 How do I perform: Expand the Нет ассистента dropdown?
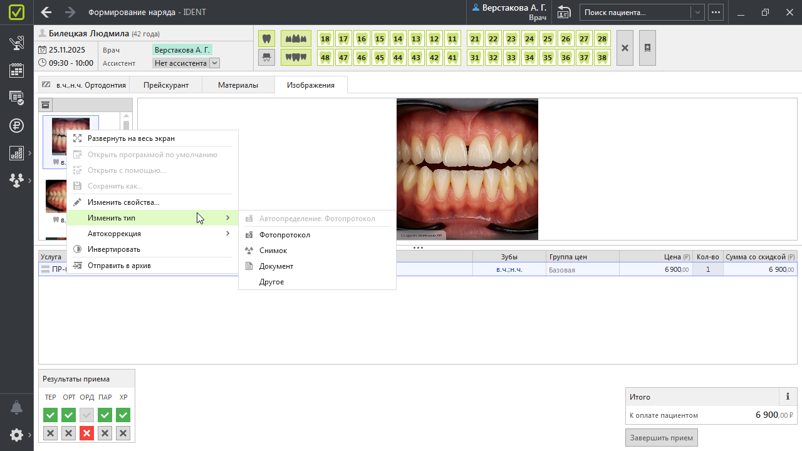pos(214,63)
